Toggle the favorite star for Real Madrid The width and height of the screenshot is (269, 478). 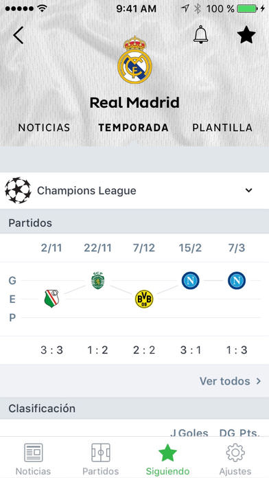[x=246, y=35]
